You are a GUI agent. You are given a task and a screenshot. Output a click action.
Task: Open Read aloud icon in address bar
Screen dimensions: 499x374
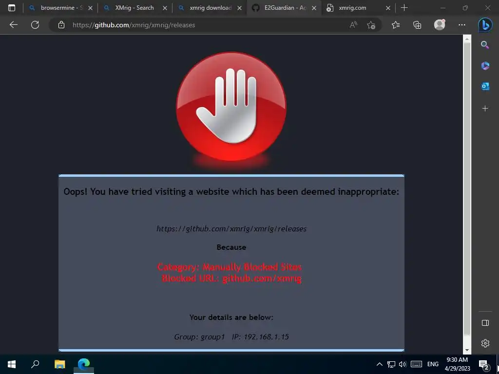(x=353, y=25)
